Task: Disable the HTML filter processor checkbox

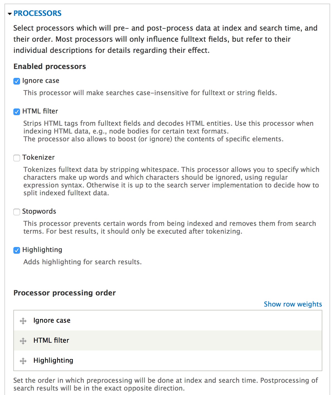Action: click(x=17, y=112)
